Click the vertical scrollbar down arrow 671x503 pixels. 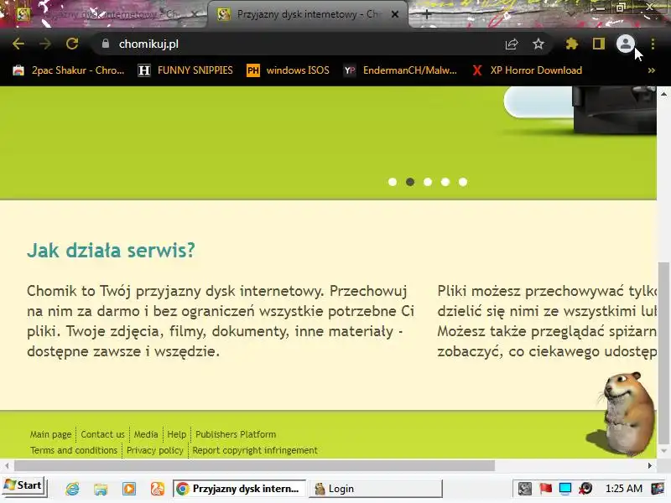[x=663, y=451]
